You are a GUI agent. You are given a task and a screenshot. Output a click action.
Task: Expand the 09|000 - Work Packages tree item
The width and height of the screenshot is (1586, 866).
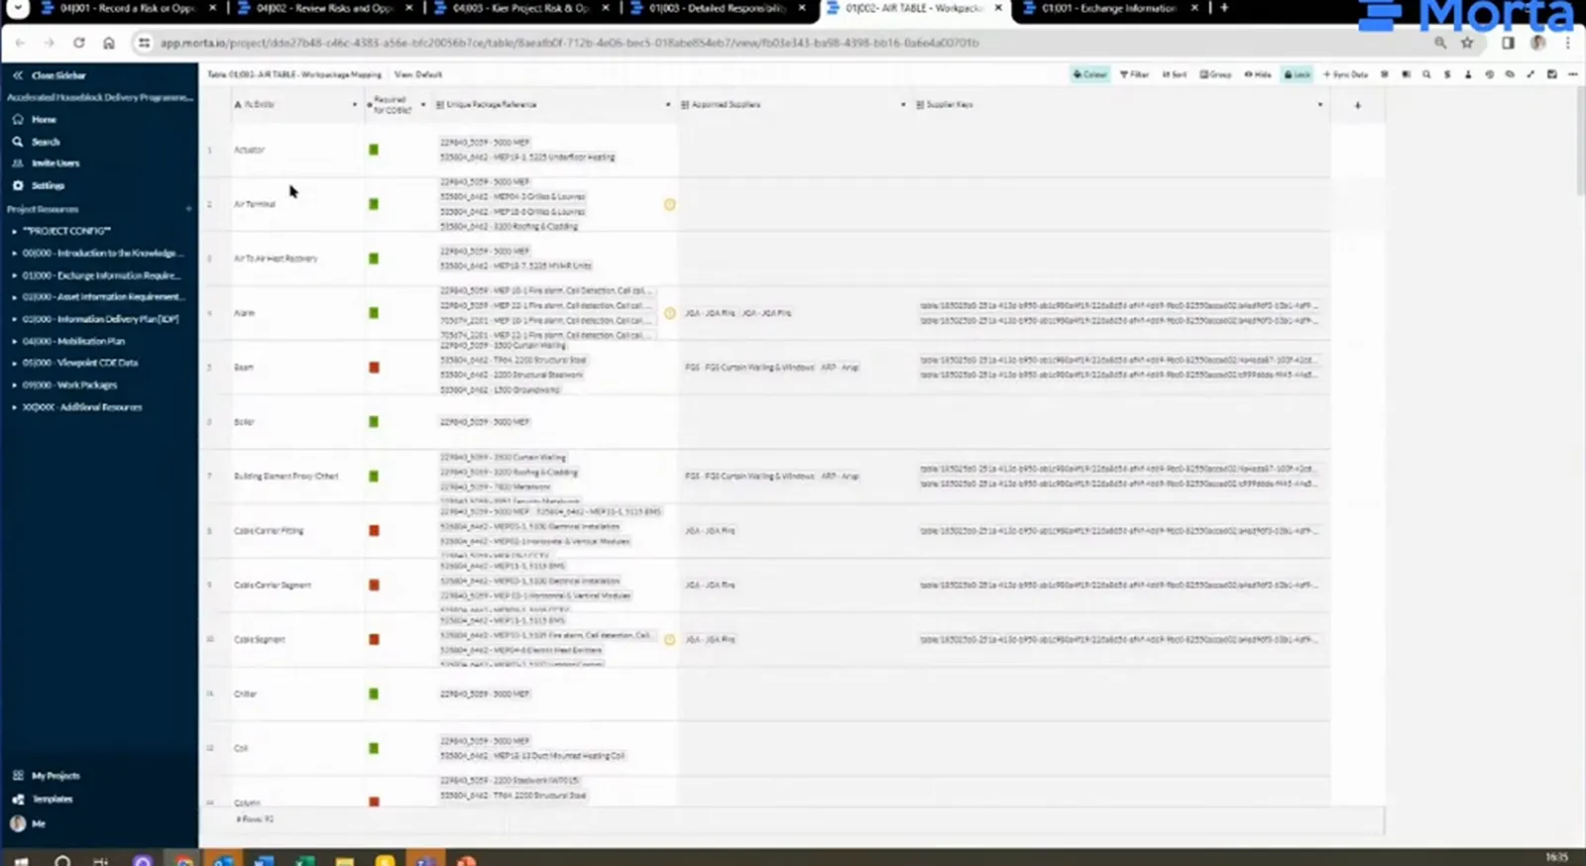(14, 385)
